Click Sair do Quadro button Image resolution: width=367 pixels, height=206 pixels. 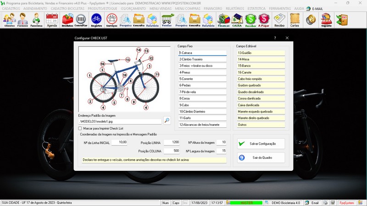click(x=261, y=157)
